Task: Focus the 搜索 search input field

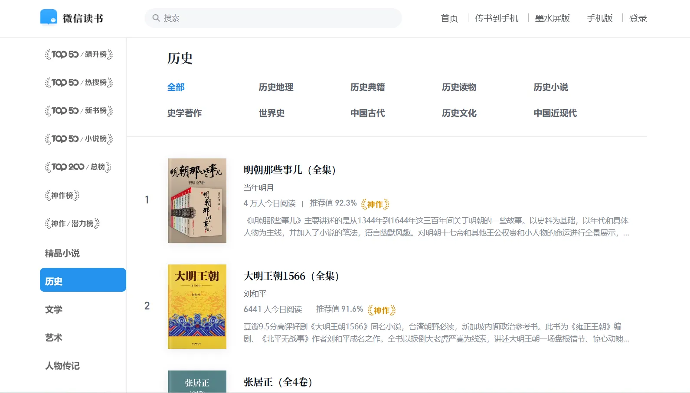Action: click(x=273, y=18)
